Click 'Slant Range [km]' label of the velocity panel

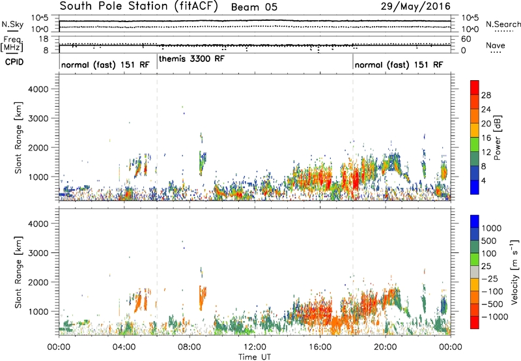[18, 272]
